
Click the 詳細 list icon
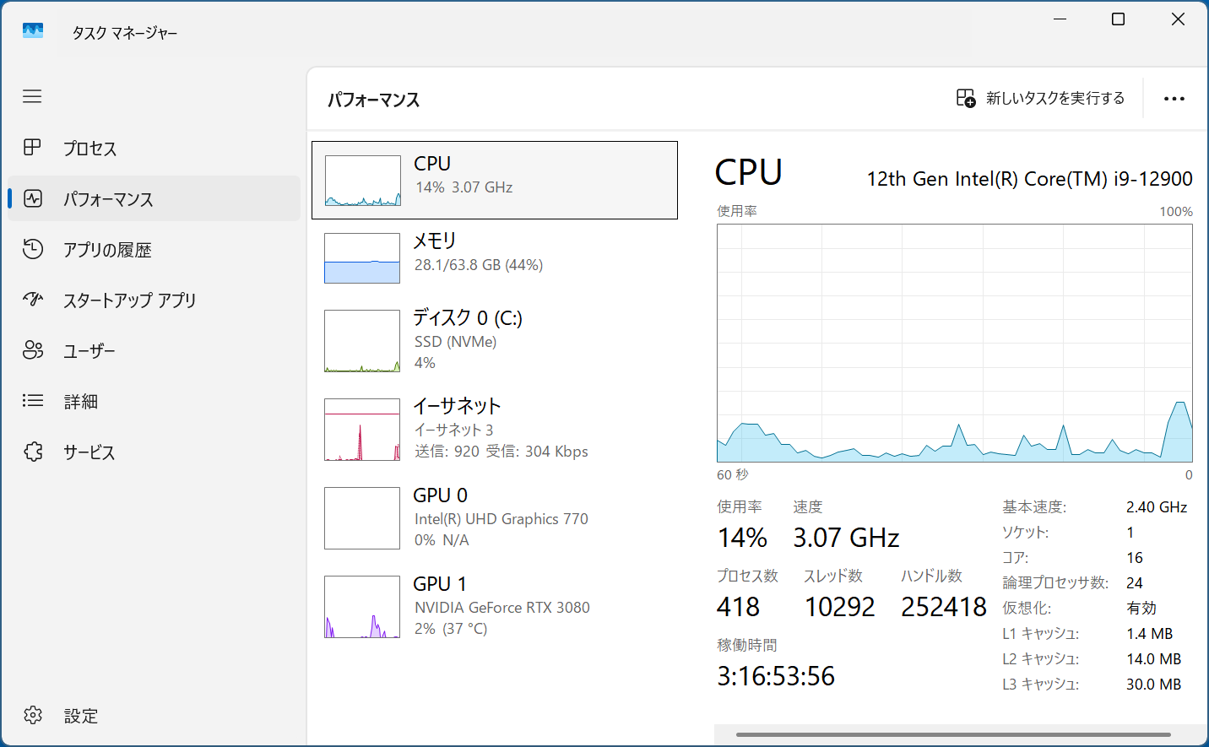click(x=32, y=401)
